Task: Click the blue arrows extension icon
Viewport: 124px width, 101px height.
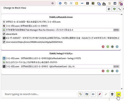Action: (x=82, y=3)
